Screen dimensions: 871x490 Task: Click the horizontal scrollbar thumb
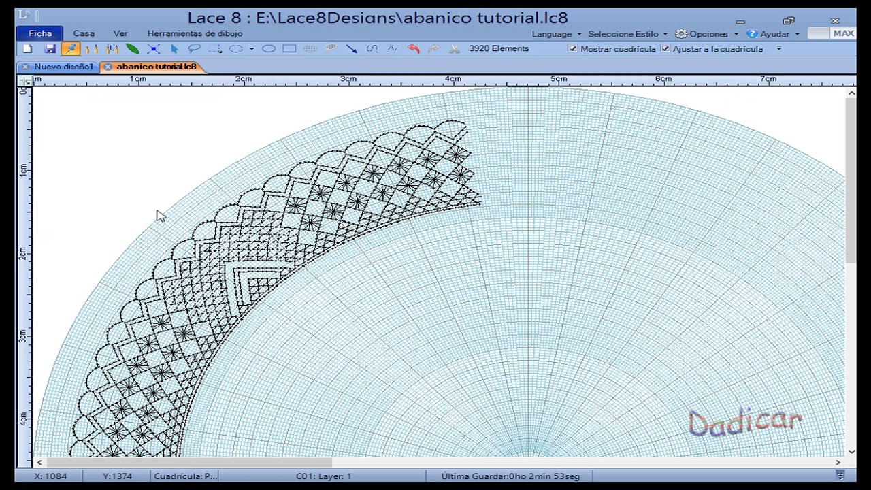coord(188,463)
